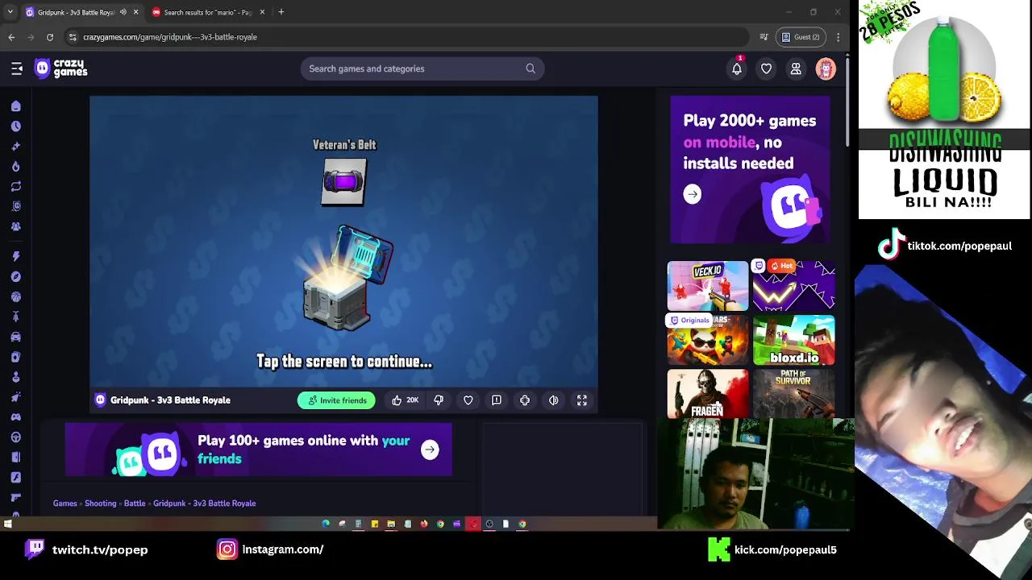Open the Adventure compass category icon
Viewport: 1032px width, 580px height.
(x=15, y=276)
